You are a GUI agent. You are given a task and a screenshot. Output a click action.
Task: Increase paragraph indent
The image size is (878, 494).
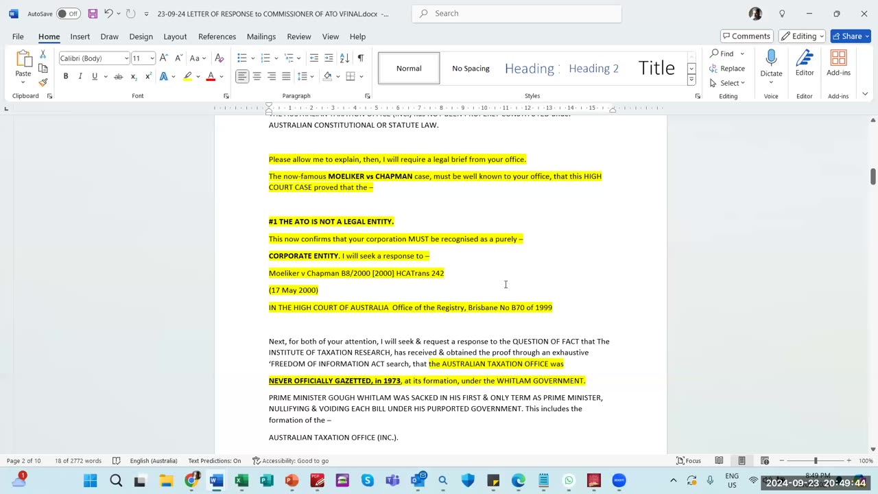(x=329, y=58)
